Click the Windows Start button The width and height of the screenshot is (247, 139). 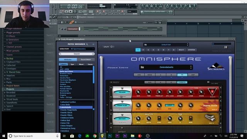coord(3,136)
